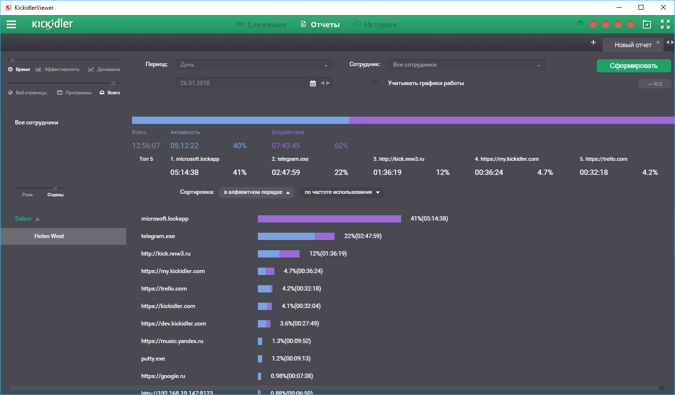Click the blue activity segment of summary bar

240,120
